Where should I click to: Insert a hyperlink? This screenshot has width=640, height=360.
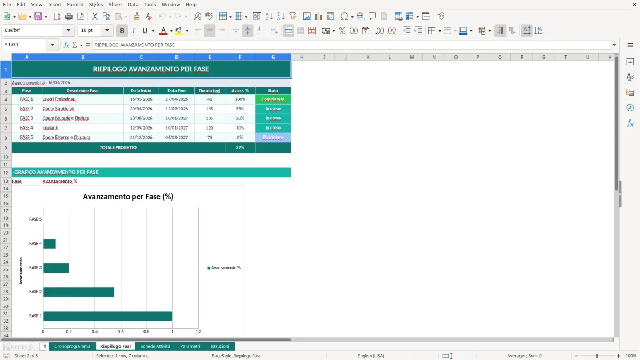point(361,17)
